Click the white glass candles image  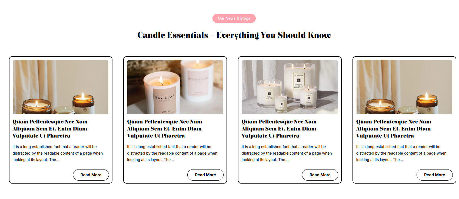click(x=290, y=87)
